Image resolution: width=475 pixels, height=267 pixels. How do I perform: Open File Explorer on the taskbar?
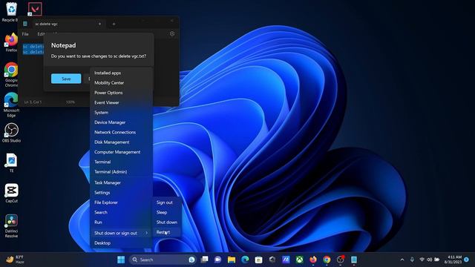232,260
